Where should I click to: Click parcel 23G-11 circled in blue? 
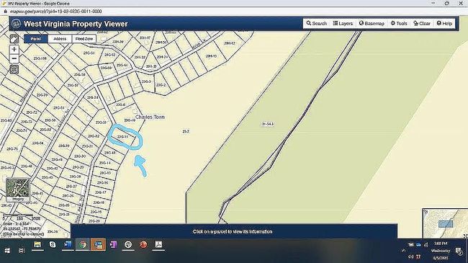(x=123, y=137)
